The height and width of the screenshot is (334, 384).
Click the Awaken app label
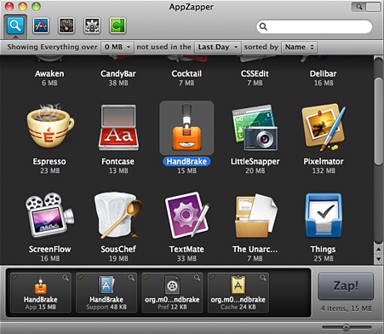click(49, 74)
